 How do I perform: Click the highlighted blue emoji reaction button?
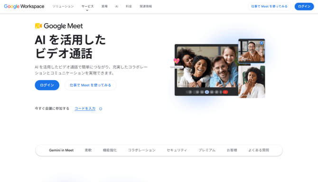coord(207,92)
